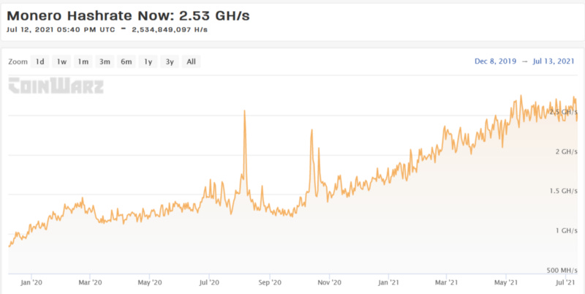Click the 2.5 GH/s axis label

pyautogui.click(x=563, y=112)
